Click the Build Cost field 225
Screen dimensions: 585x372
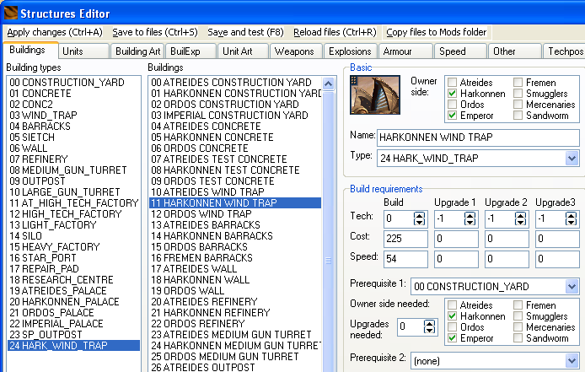405,239
